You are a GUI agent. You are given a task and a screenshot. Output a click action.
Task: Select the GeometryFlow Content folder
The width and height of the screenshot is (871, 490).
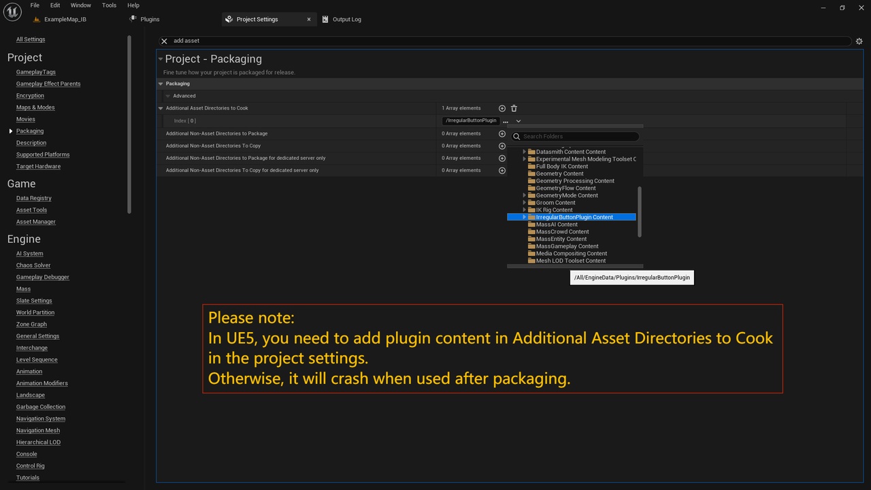(565, 188)
